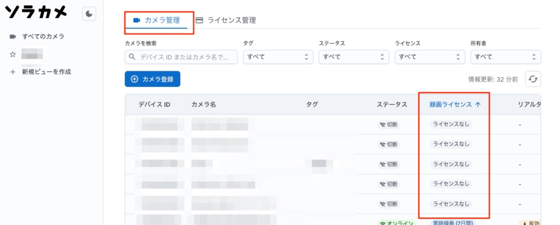Select すべてのカメラ in the sidebar
Screen dimensions: 560x225
click(x=43, y=36)
